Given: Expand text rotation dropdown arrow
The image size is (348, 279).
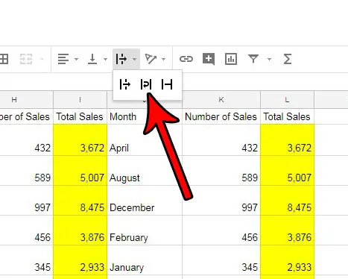Looking at the screenshot, I should (163, 59).
